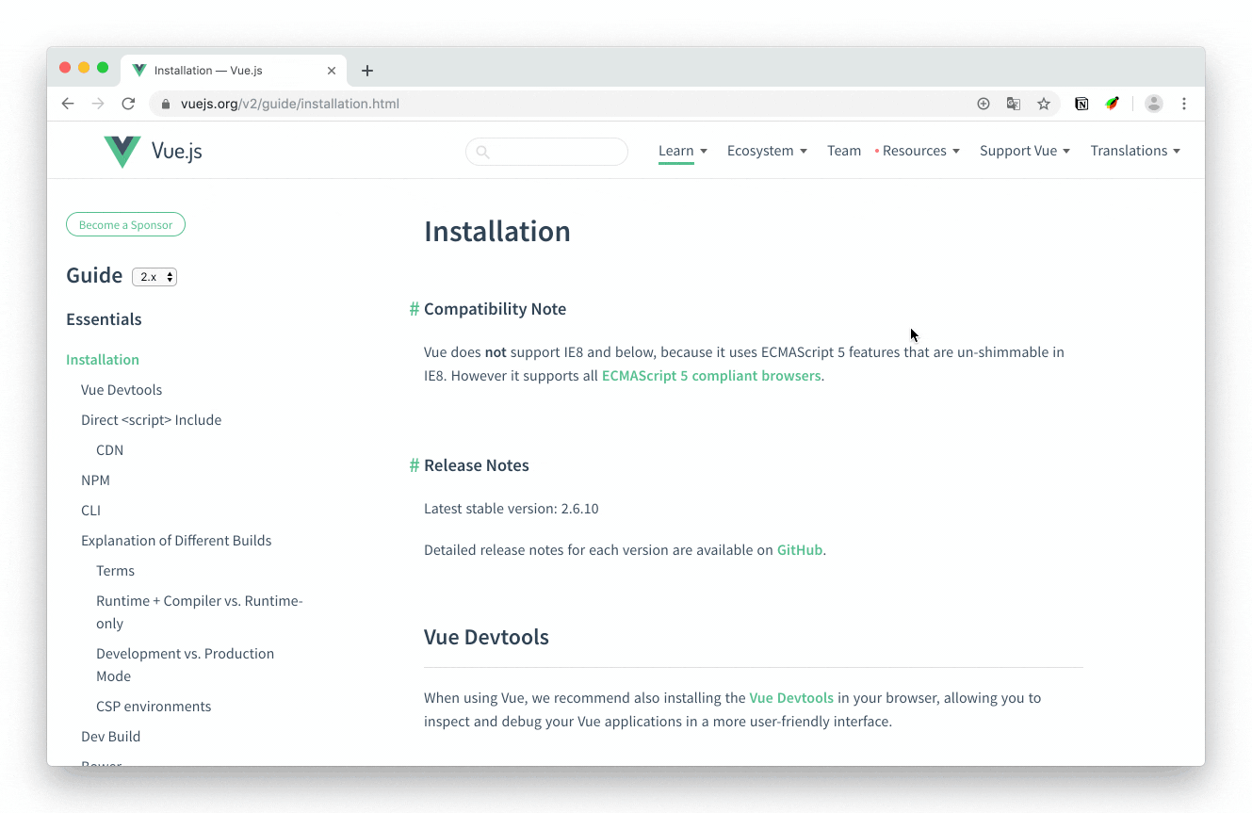Open the Guide version 2.x selector

coord(154,277)
